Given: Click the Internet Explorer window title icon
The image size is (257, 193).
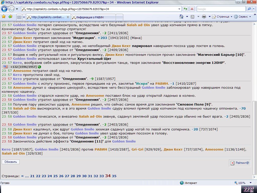Looking at the screenshot, I should (3, 2).
